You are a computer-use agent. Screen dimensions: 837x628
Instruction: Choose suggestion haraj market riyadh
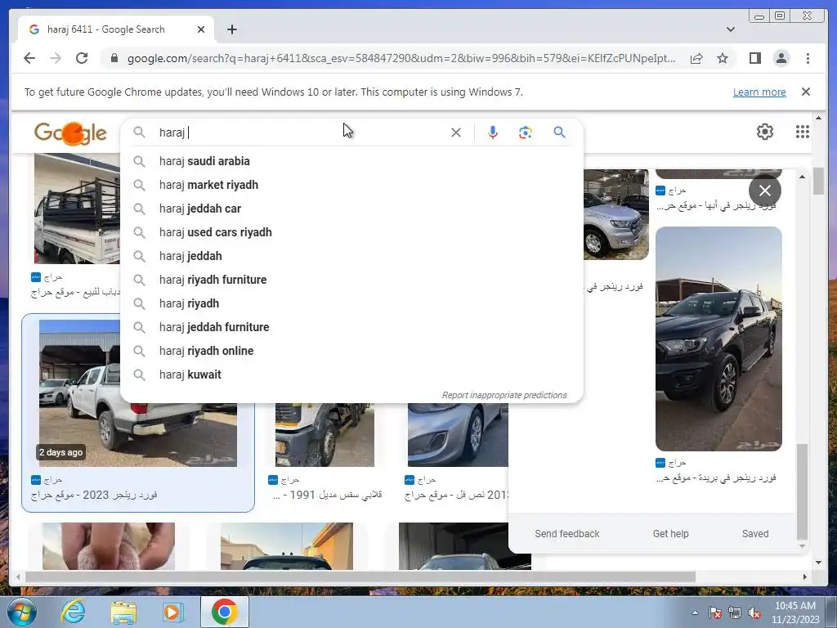(351, 185)
